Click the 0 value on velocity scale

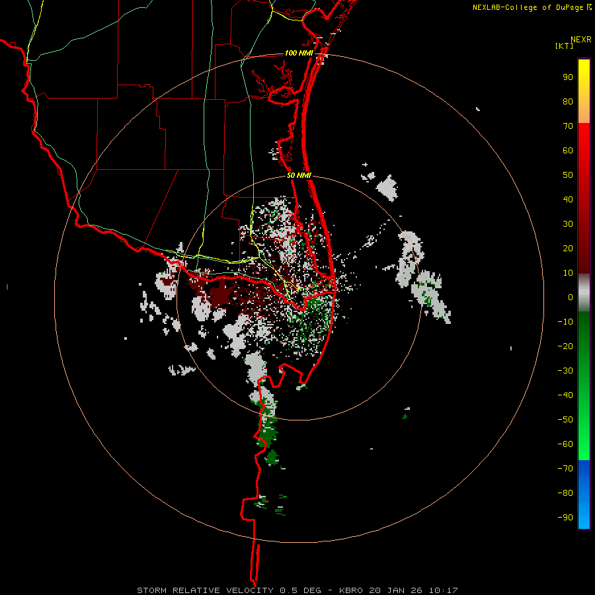(x=571, y=297)
